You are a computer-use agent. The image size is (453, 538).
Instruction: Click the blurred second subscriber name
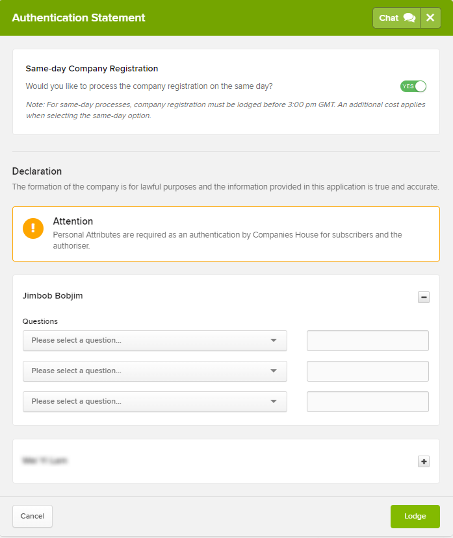point(45,461)
